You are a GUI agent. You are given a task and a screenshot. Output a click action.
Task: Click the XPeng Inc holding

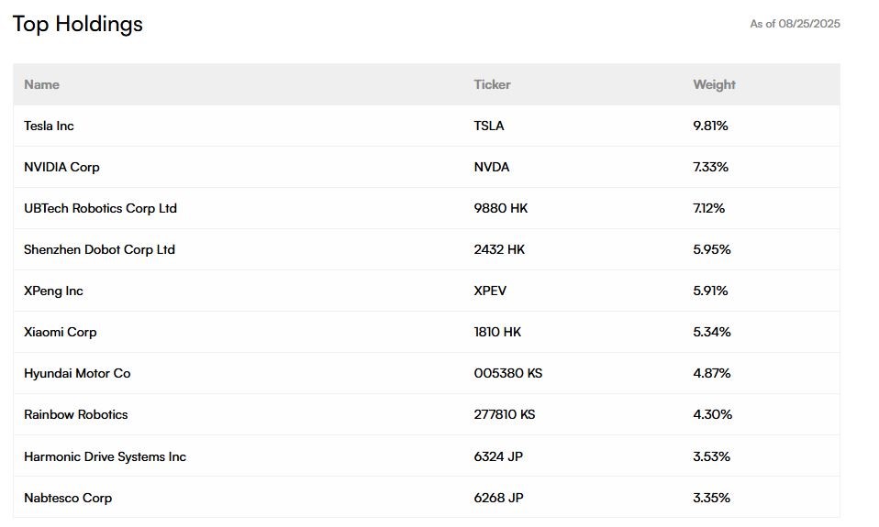(x=53, y=291)
